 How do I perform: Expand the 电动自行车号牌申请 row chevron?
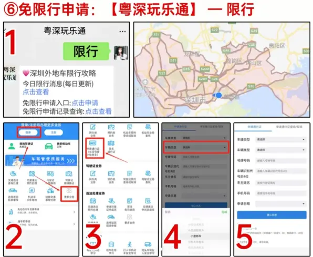pos(74,212)
